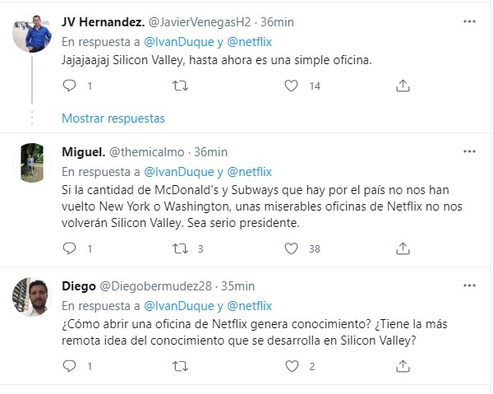Like Diego's tweet with 2 likes
The image size is (493, 394).
point(291,366)
